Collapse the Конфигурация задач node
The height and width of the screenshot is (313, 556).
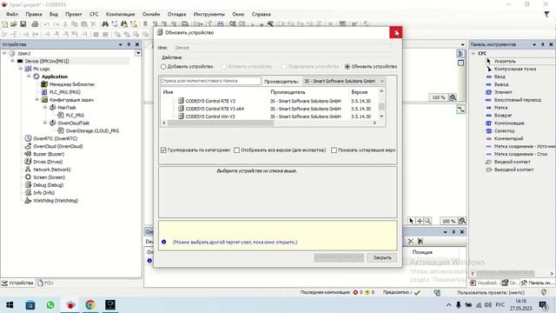pyautogui.click(x=36, y=100)
